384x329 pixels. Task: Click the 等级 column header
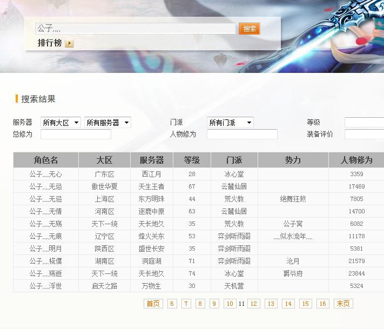[192, 160]
